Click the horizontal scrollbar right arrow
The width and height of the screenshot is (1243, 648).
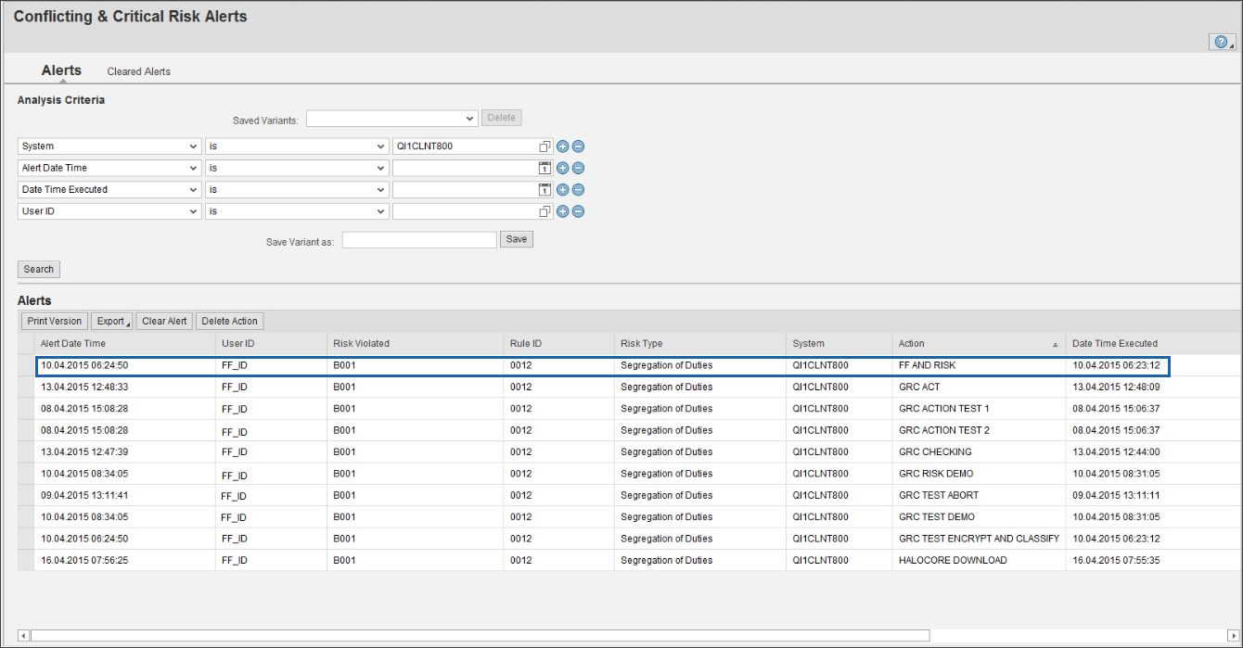pyautogui.click(x=1233, y=636)
